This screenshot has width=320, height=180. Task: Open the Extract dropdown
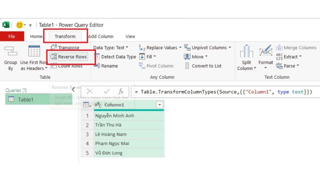tap(288, 56)
